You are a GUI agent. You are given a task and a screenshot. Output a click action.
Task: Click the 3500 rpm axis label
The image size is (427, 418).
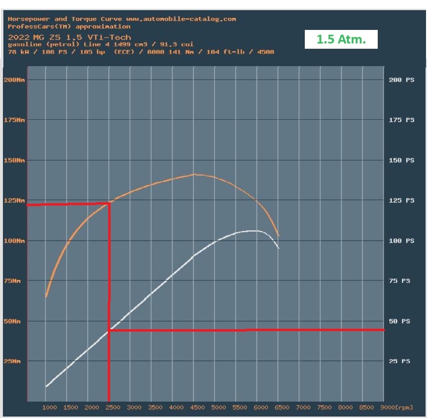[x=155, y=407]
